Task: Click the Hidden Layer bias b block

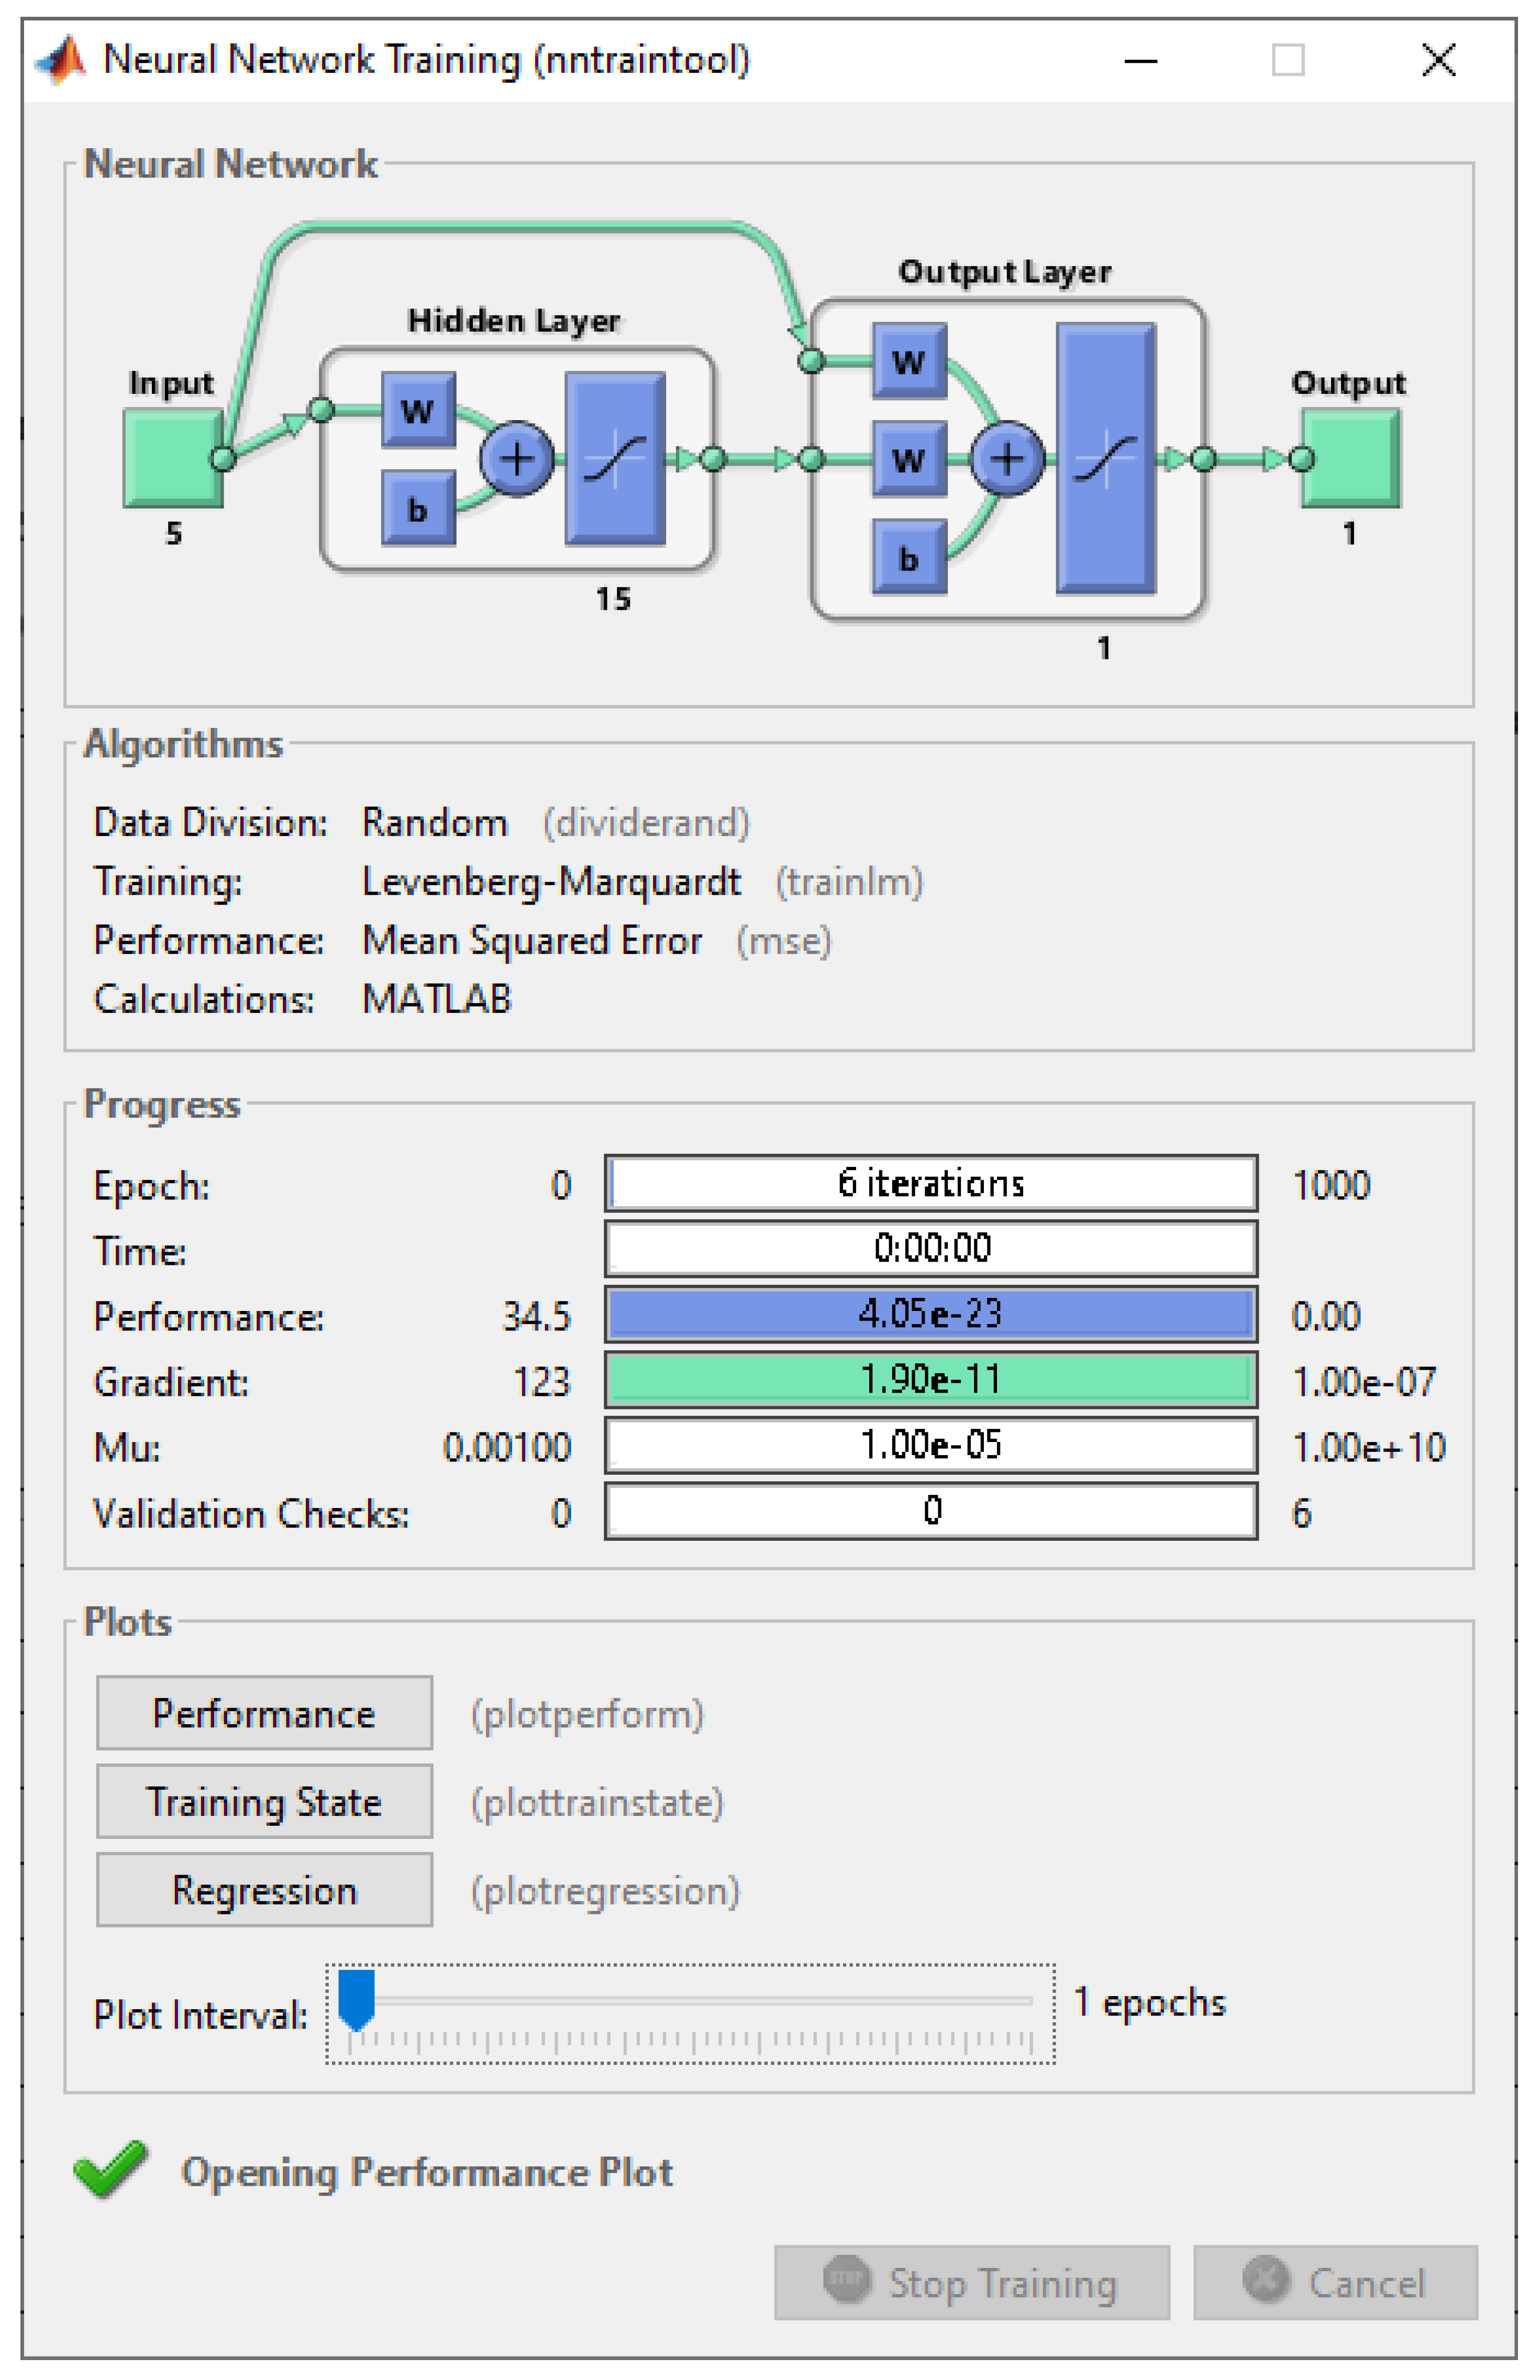Action: (418, 509)
